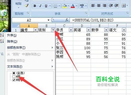This screenshot has height=95, width=131.
Task: Select column A header
Action: click(x=29, y=26)
